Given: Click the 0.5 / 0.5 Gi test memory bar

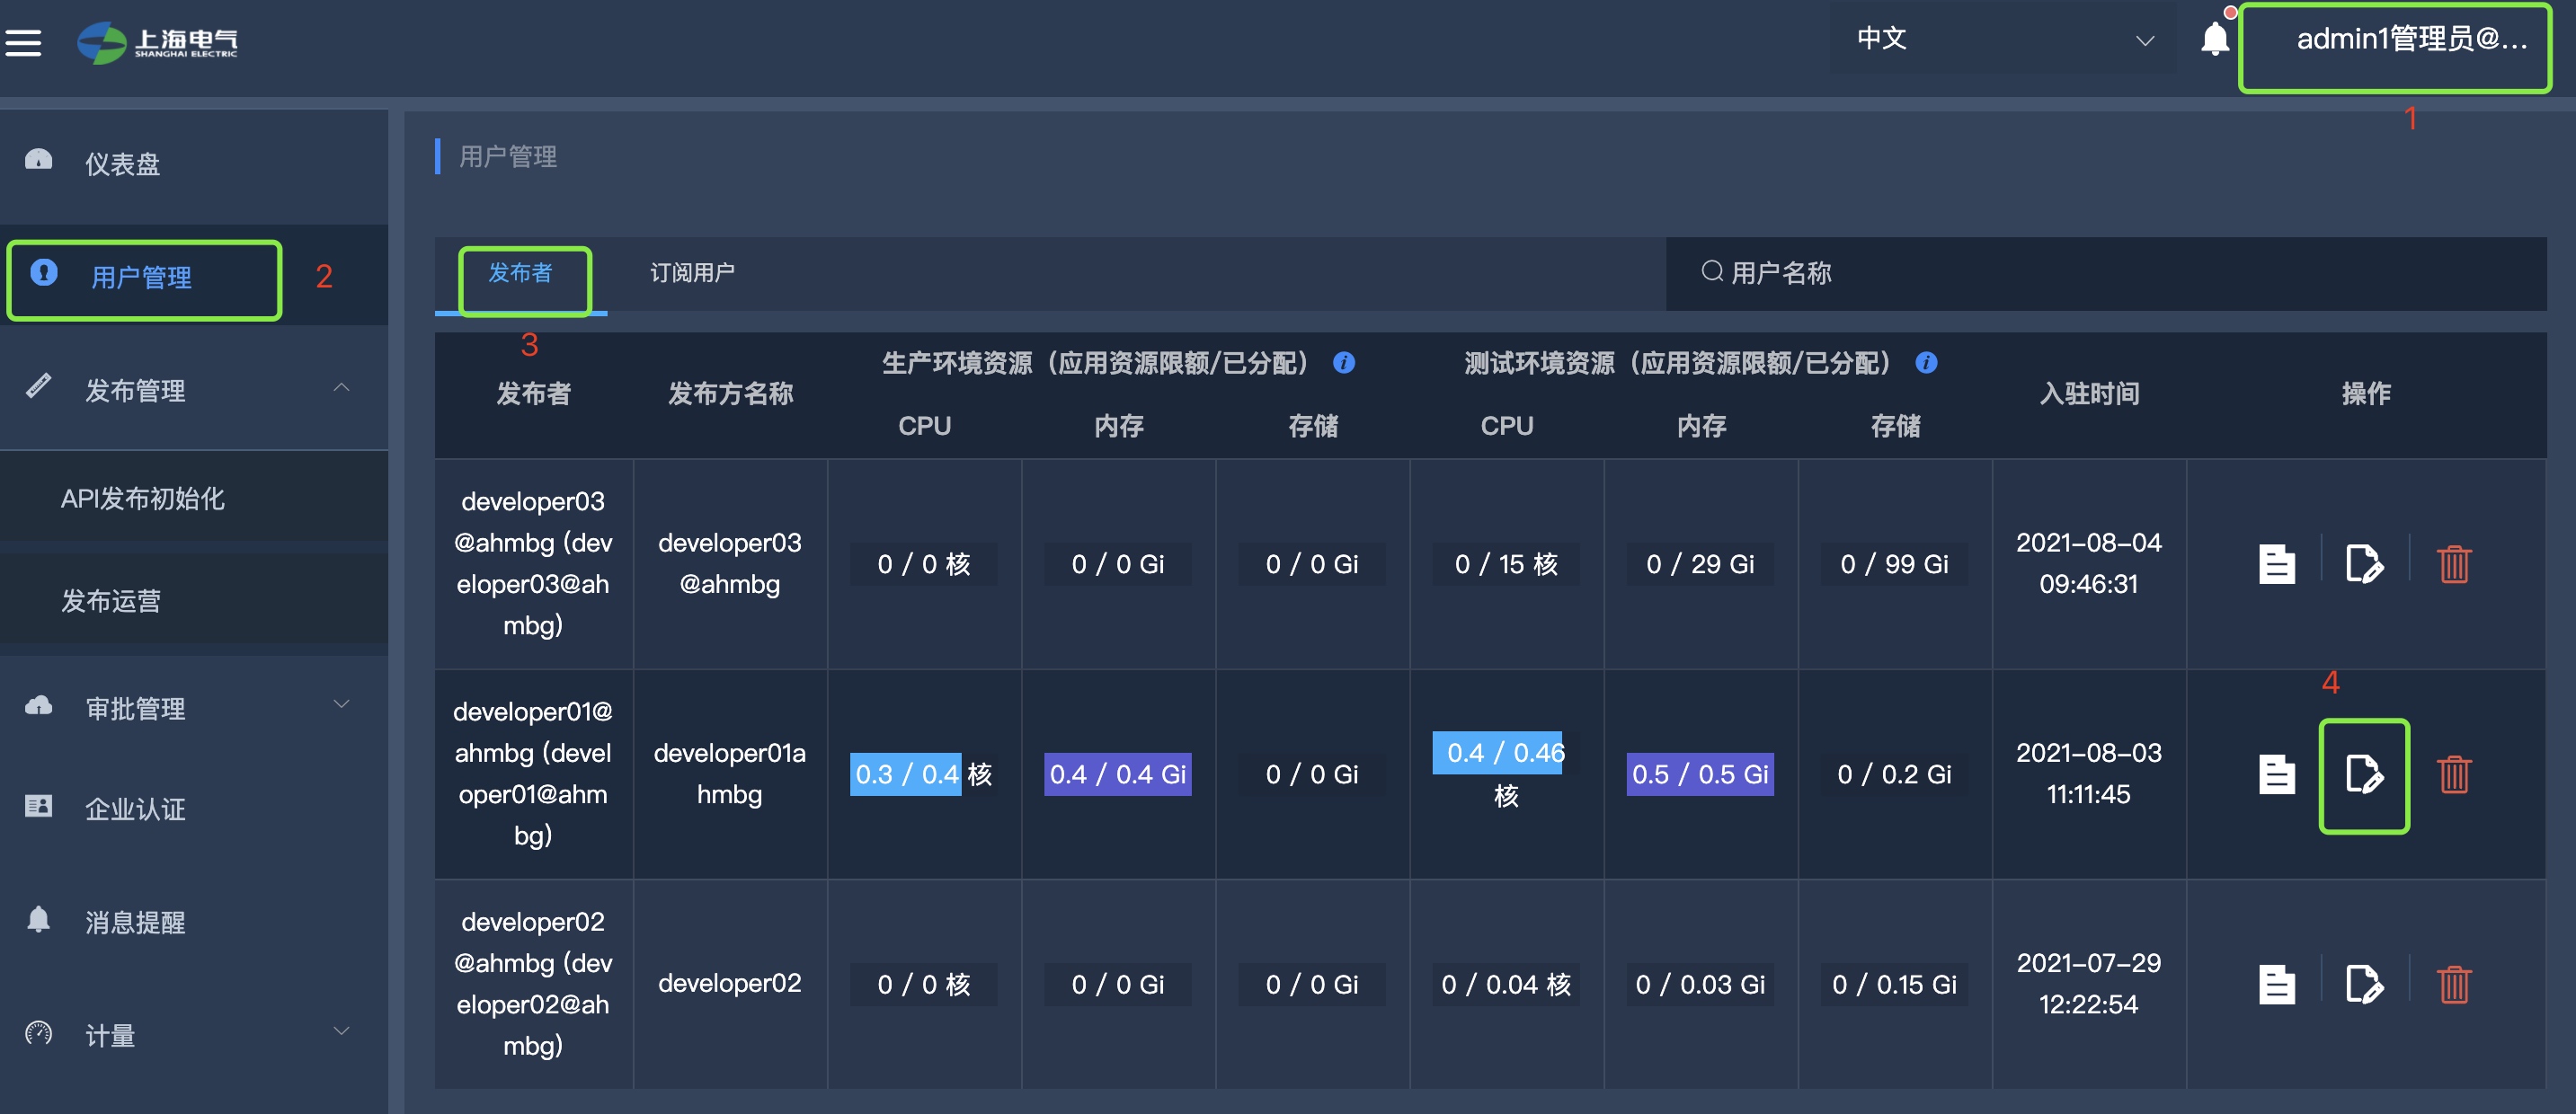Looking at the screenshot, I should click(x=1700, y=774).
